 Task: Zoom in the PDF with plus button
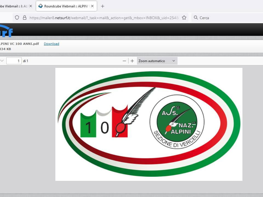tap(132, 61)
